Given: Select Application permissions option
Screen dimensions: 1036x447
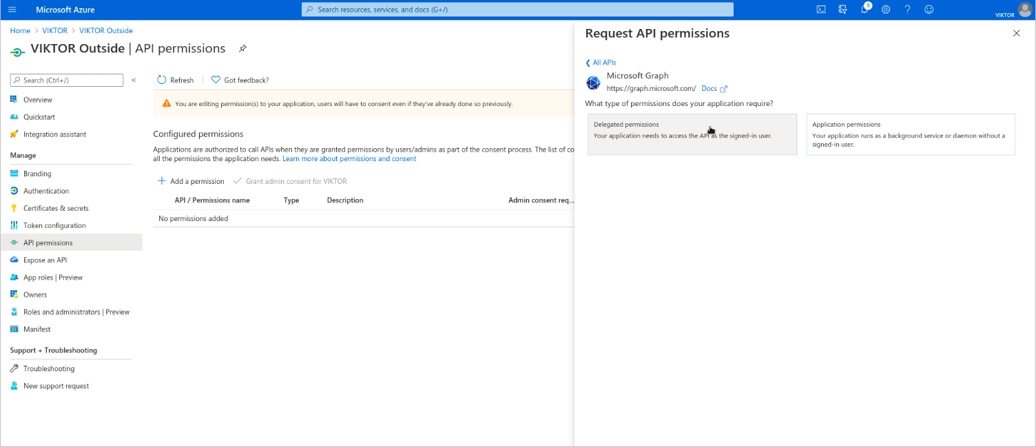Looking at the screenshot, I should [x=910, y=134].
